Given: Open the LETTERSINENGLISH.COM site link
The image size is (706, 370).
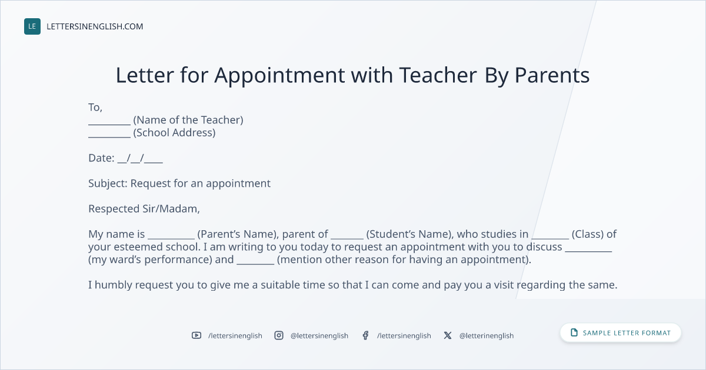Looking at the screenshot, I should click(x=95, y=26).
